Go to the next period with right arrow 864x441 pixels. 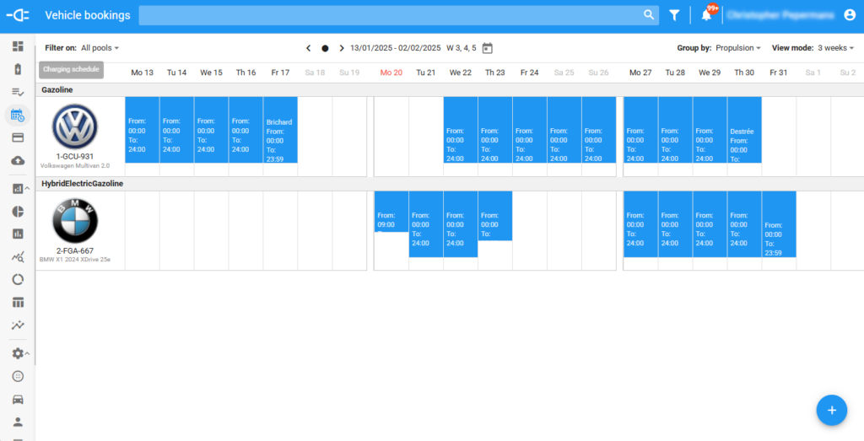click(342, 48)
